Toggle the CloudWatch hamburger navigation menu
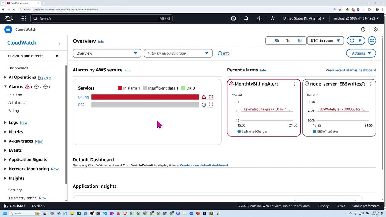386x217 pixels. click(8, 30)
